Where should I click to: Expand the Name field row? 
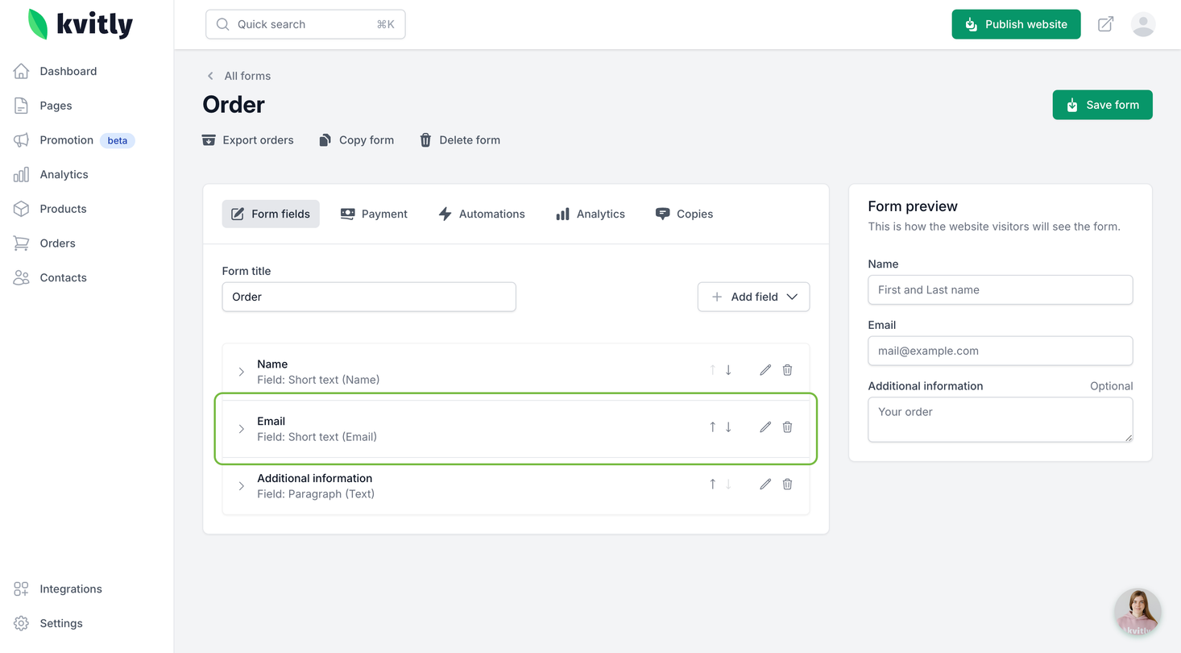[241, 372]
